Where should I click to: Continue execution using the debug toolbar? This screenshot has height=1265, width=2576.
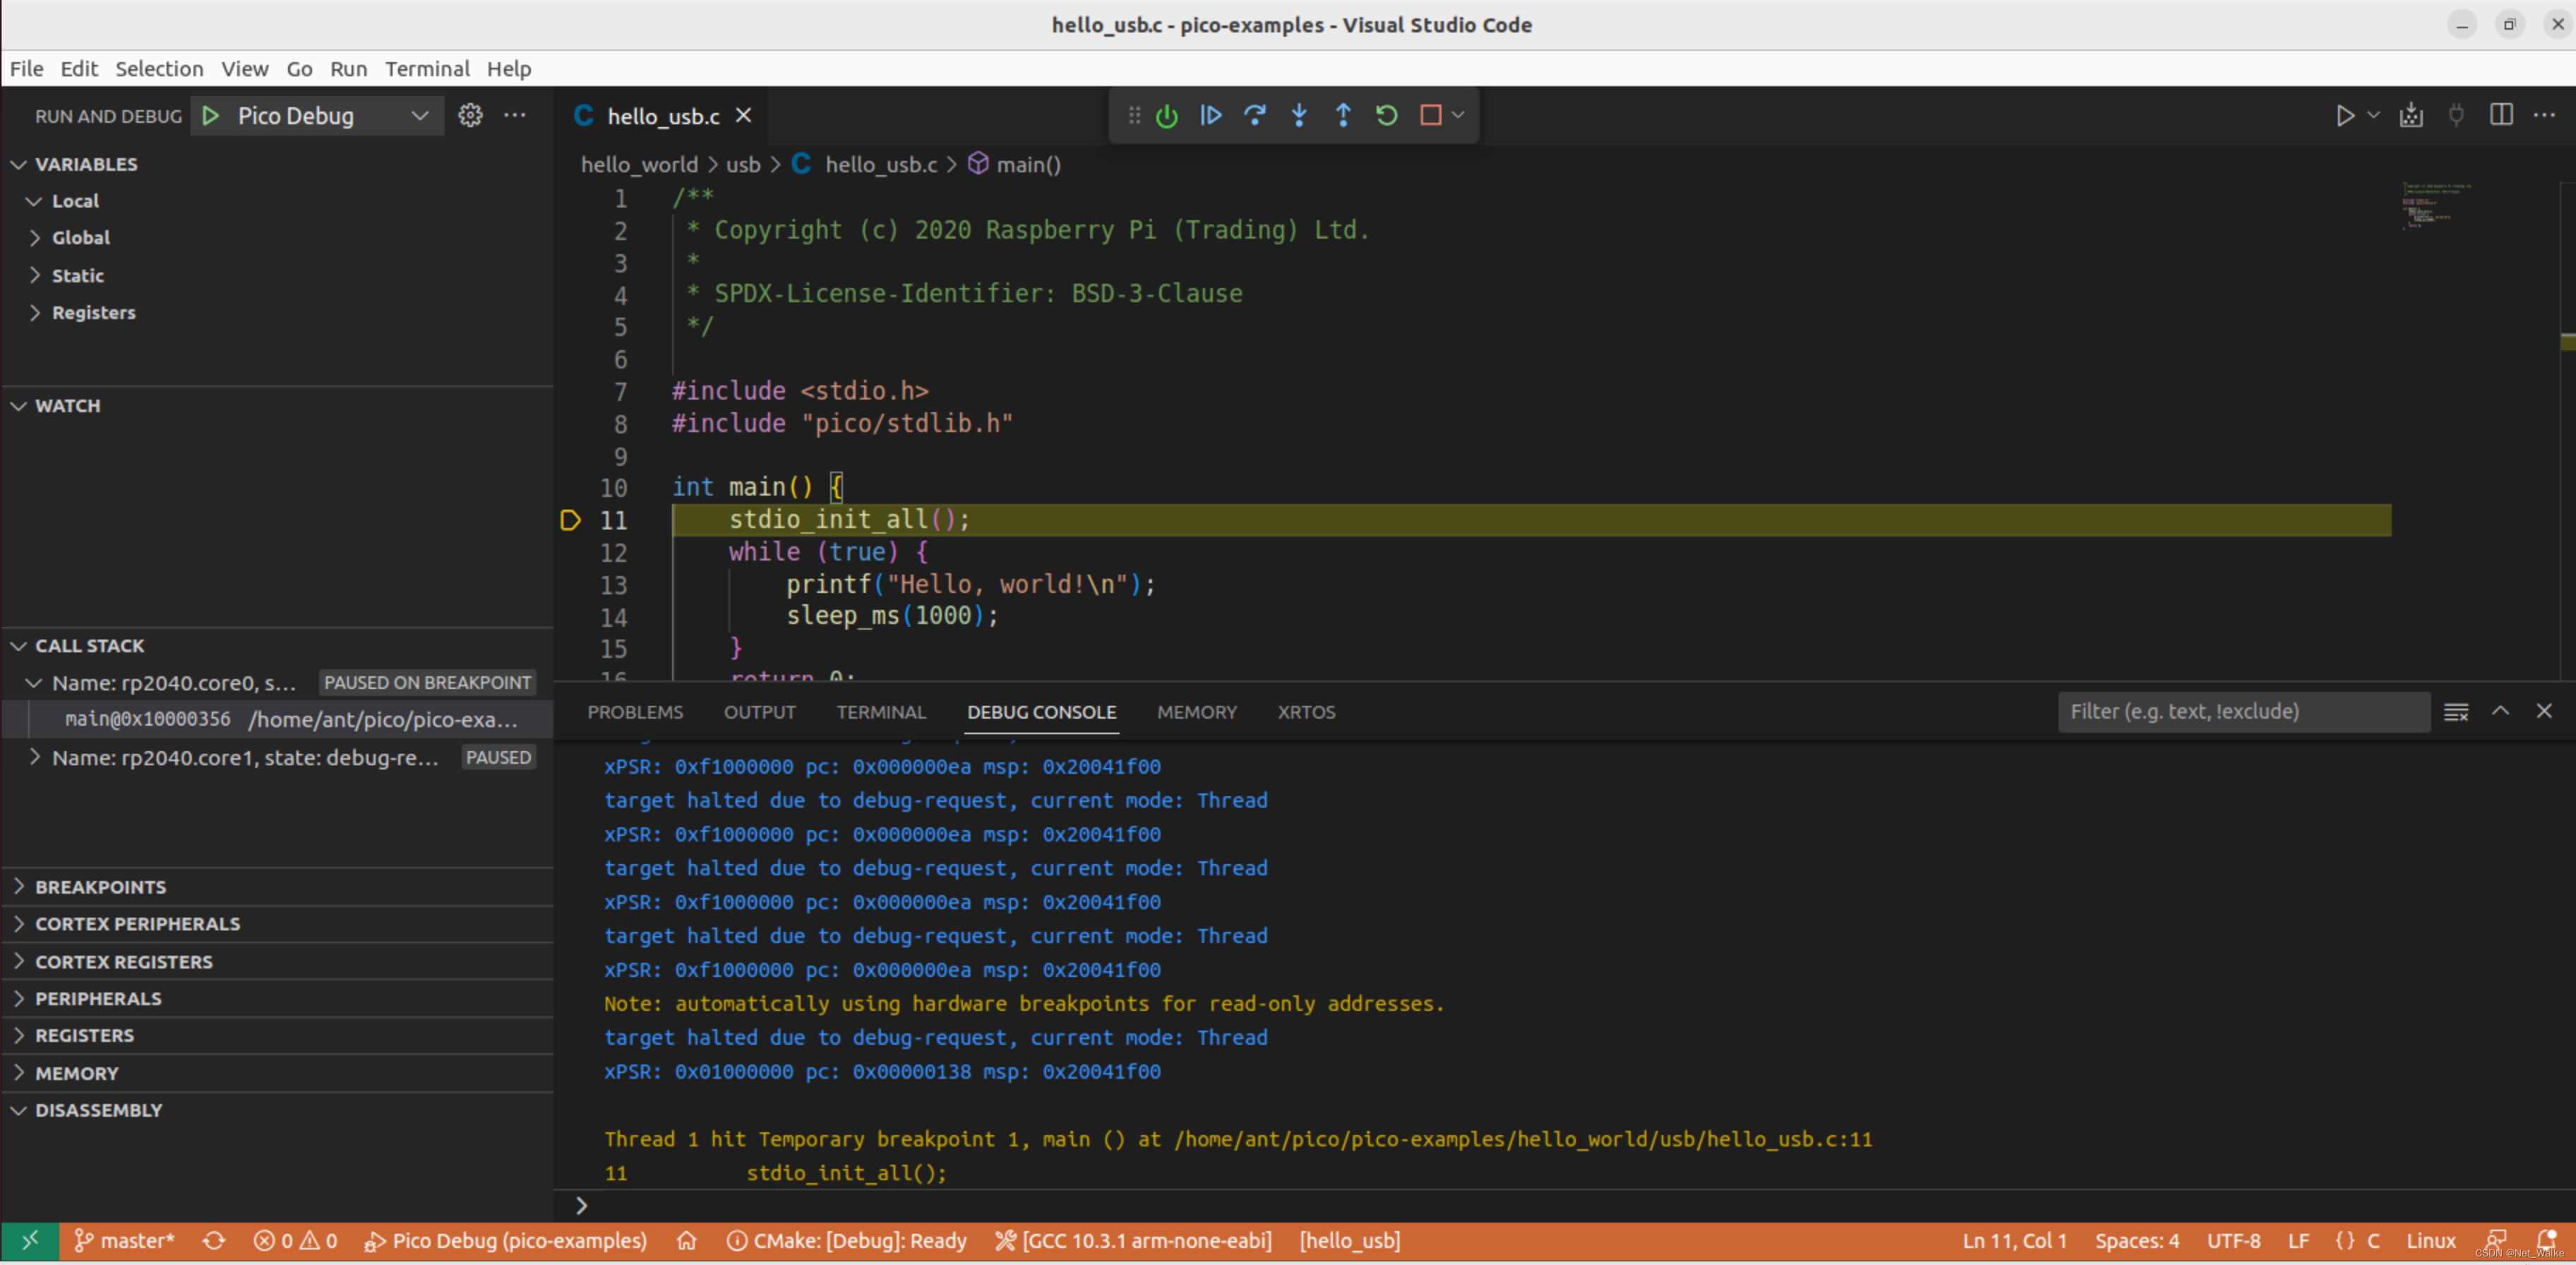coord(1210,115)
